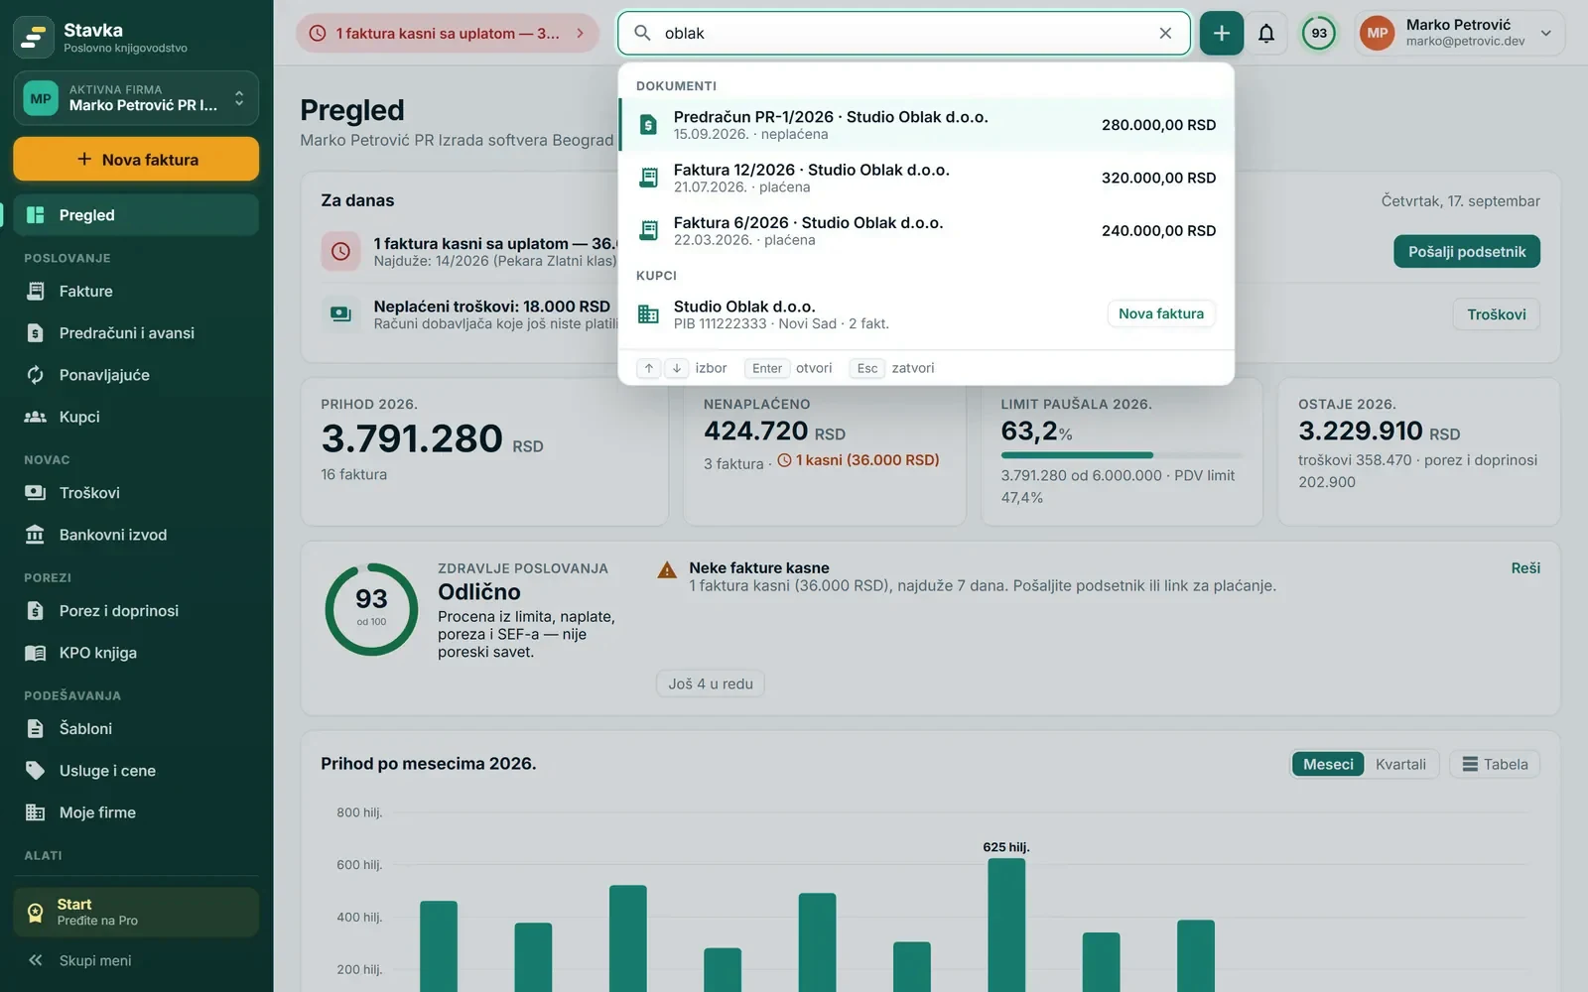Click Pošalji podsetnik button
The width and height of the screenshot is (1588, 992).
pos(1466,251)
